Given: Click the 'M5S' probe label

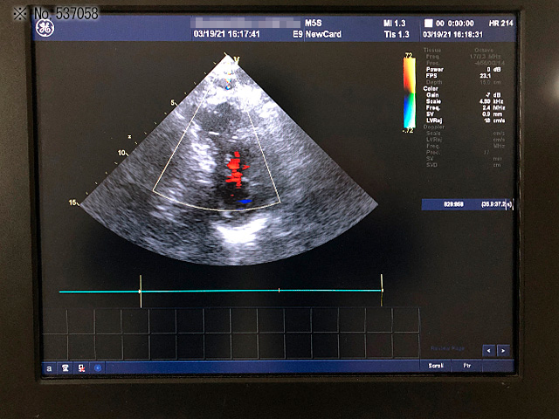Looking at the screenshot, I should coord(314,24).
